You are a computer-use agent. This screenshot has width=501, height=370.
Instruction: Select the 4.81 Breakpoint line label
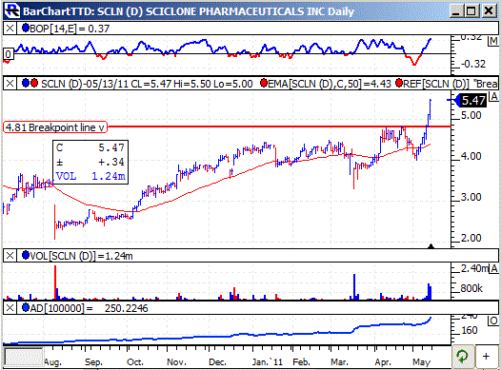point(55,127)
